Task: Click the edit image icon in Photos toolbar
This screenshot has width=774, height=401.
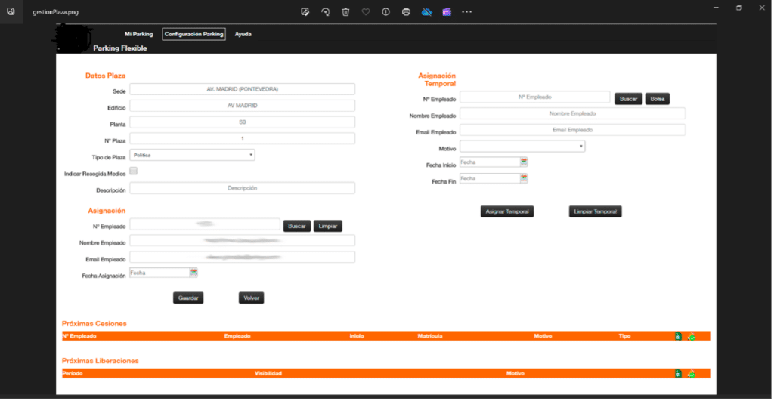Action: coord(305,11)
